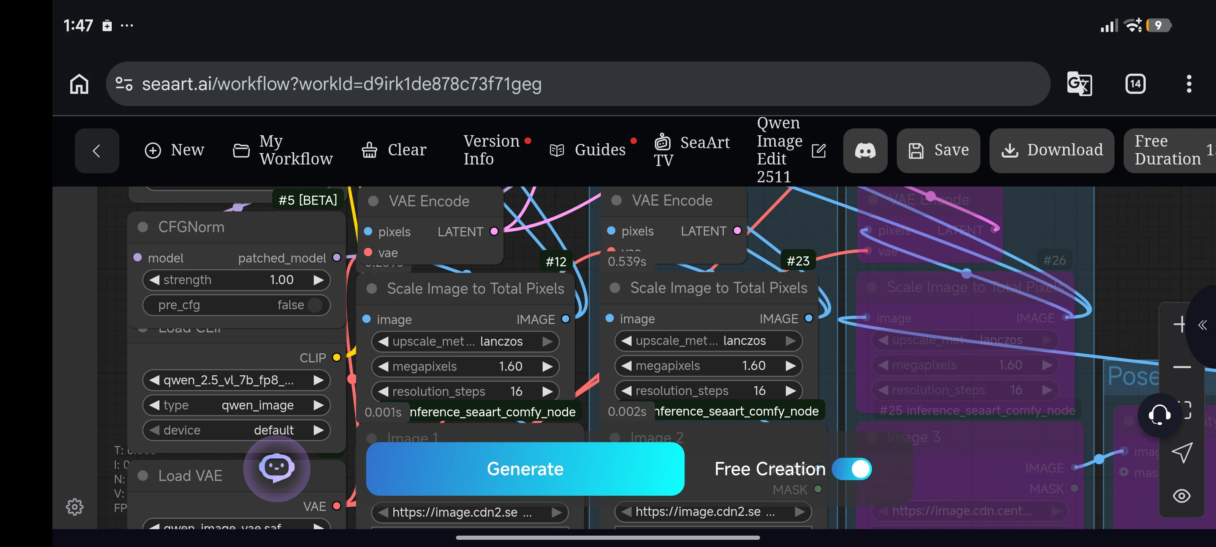Toggle the eye visibility icon

1181,496
